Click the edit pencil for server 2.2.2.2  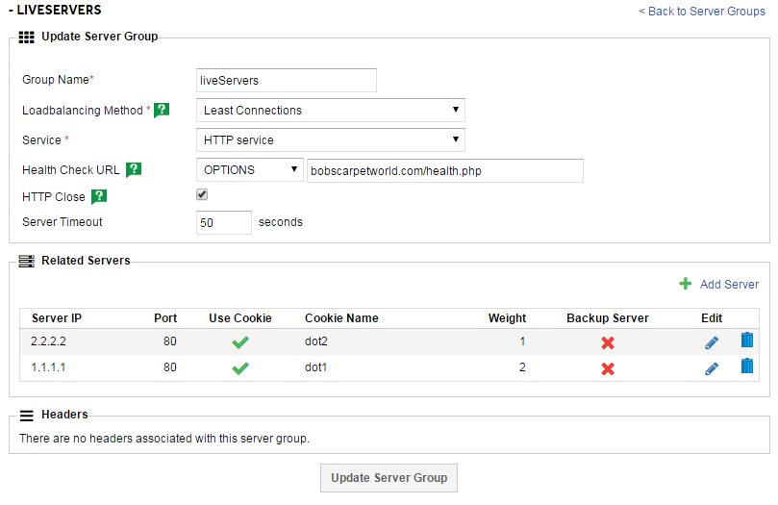click(x=712, y=341)
